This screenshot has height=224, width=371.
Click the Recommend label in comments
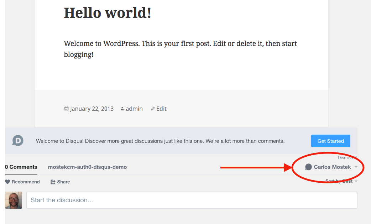click(x=26, y=182)
